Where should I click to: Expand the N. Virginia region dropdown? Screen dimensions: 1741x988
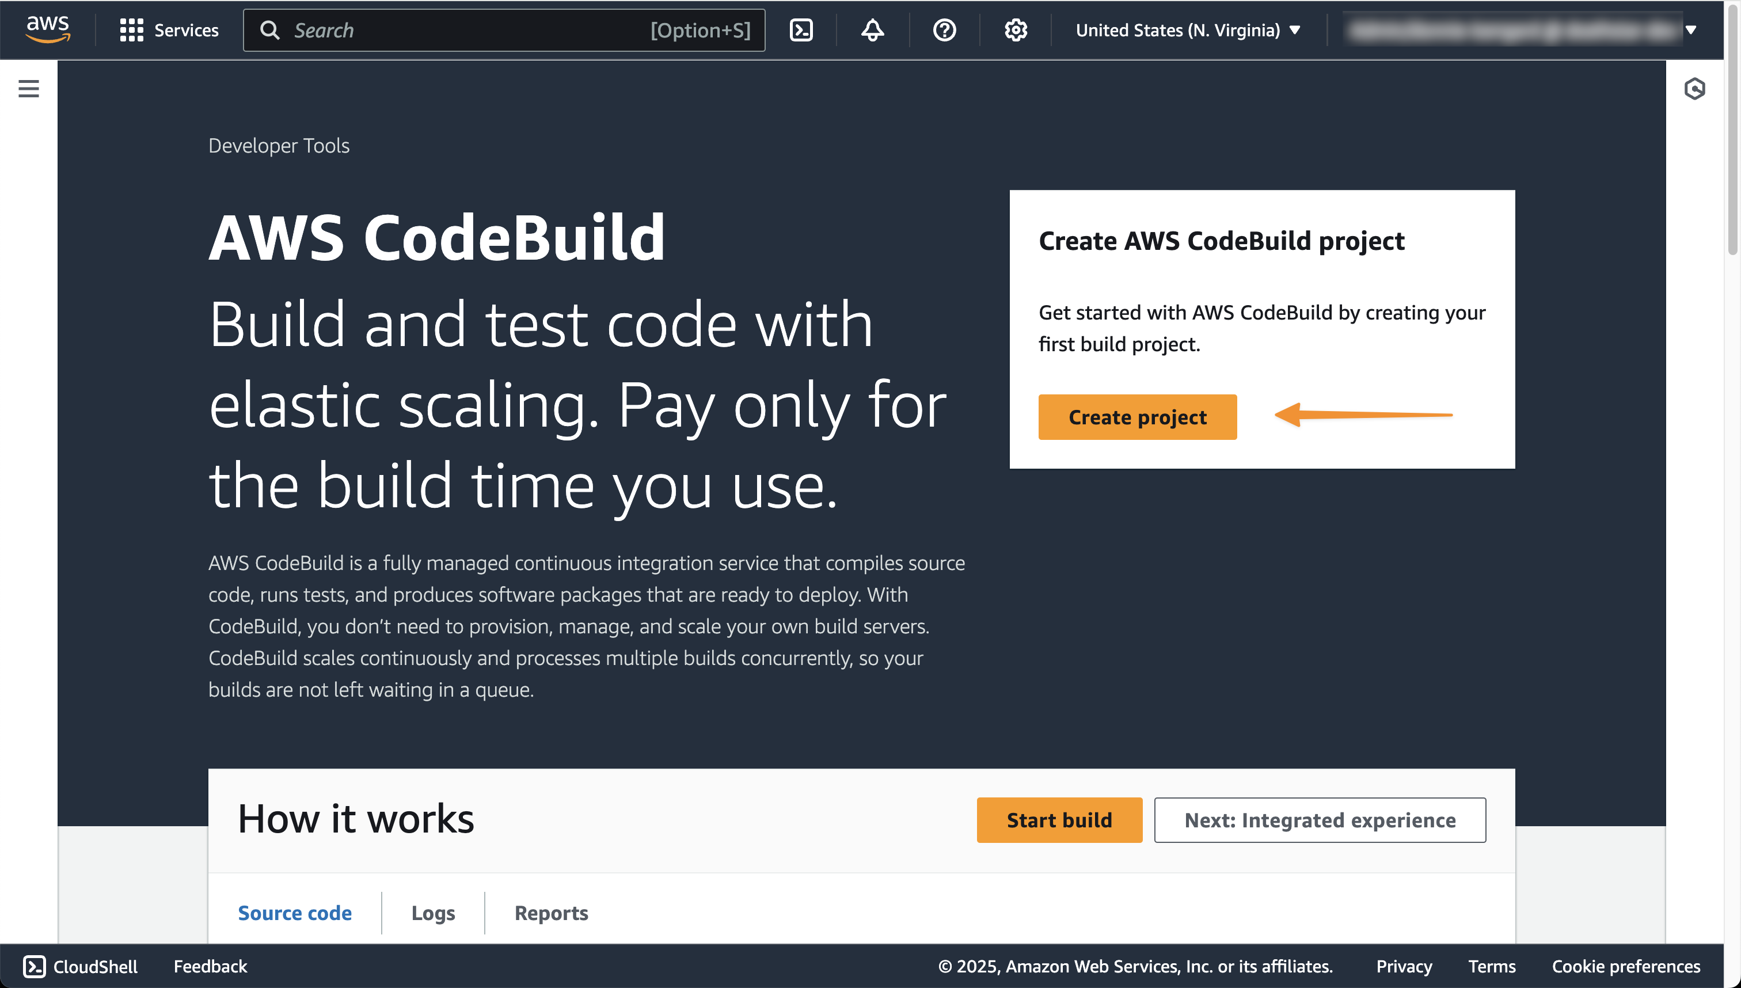[1187, 30]
